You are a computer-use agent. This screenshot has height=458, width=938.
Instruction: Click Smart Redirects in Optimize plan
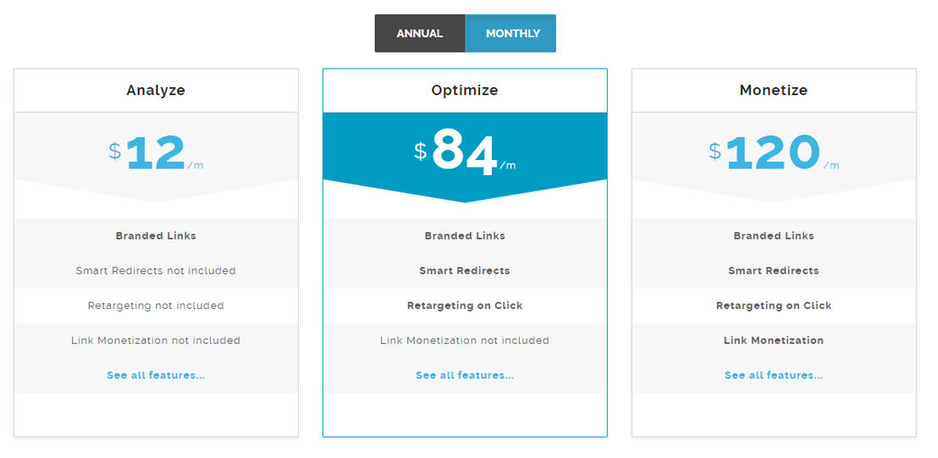point(465,271)
